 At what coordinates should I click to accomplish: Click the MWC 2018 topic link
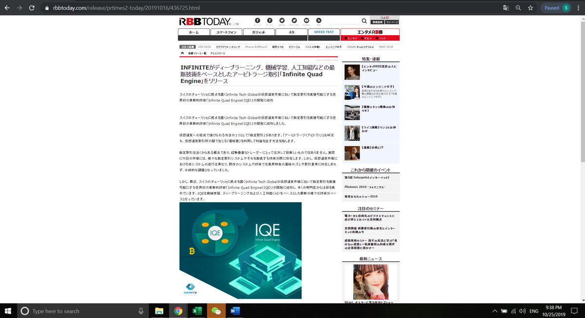tap(386, 47)
